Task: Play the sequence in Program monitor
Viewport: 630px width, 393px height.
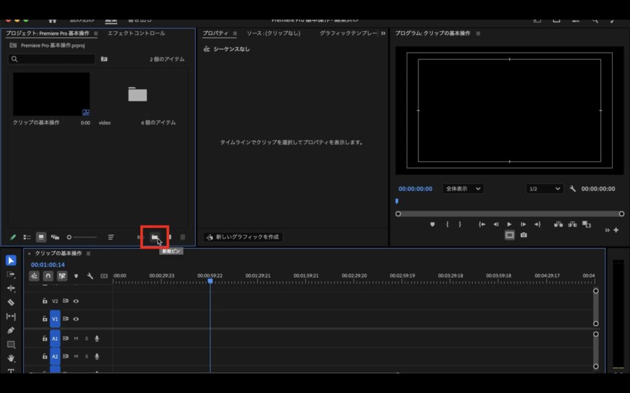Action: [x=509, y=224]
